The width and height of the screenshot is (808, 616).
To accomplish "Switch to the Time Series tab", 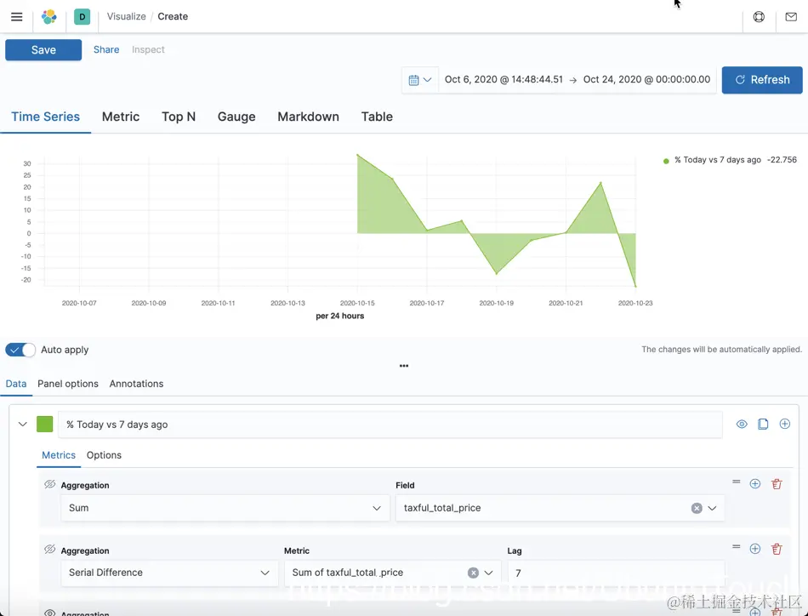I will tap(45, 117).
